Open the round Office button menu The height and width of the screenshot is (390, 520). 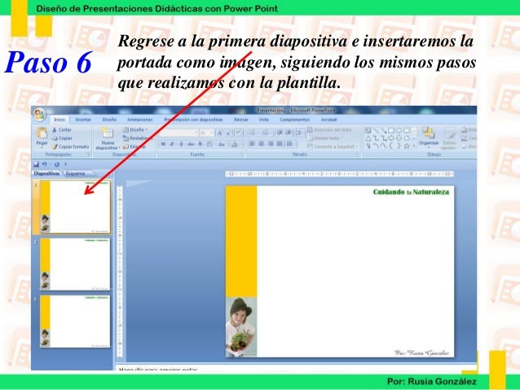coord(39,115)
